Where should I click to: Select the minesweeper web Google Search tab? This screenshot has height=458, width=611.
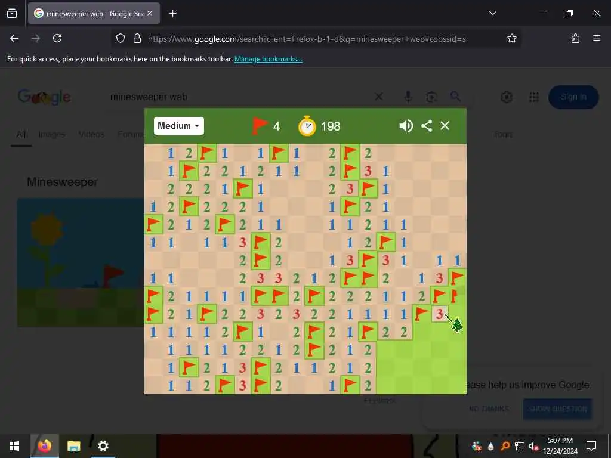(94, 14)
